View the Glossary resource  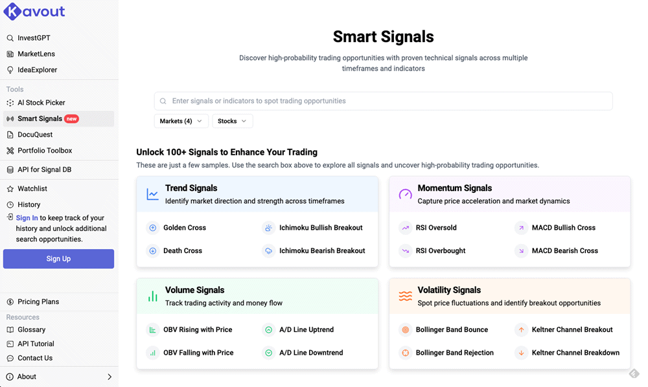pos(30,329)
